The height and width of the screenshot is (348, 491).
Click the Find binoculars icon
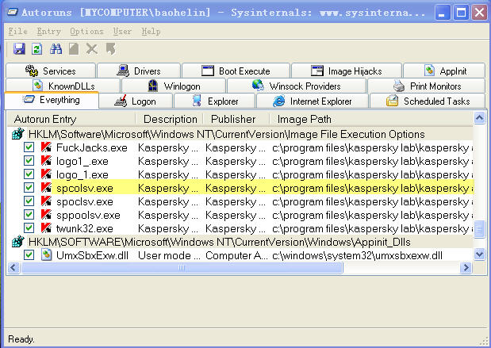[55, 49]
